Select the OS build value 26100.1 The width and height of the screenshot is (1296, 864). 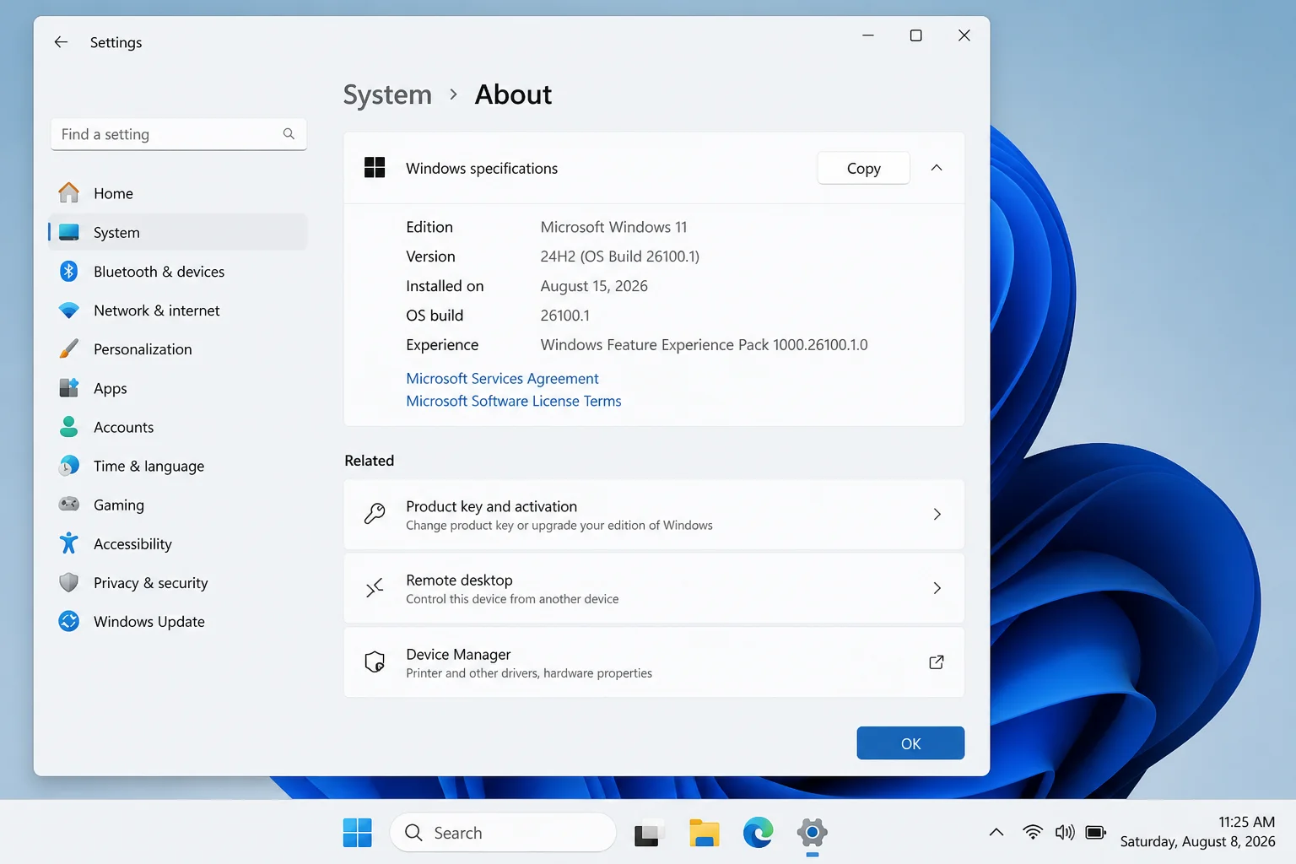coord(564,316)
